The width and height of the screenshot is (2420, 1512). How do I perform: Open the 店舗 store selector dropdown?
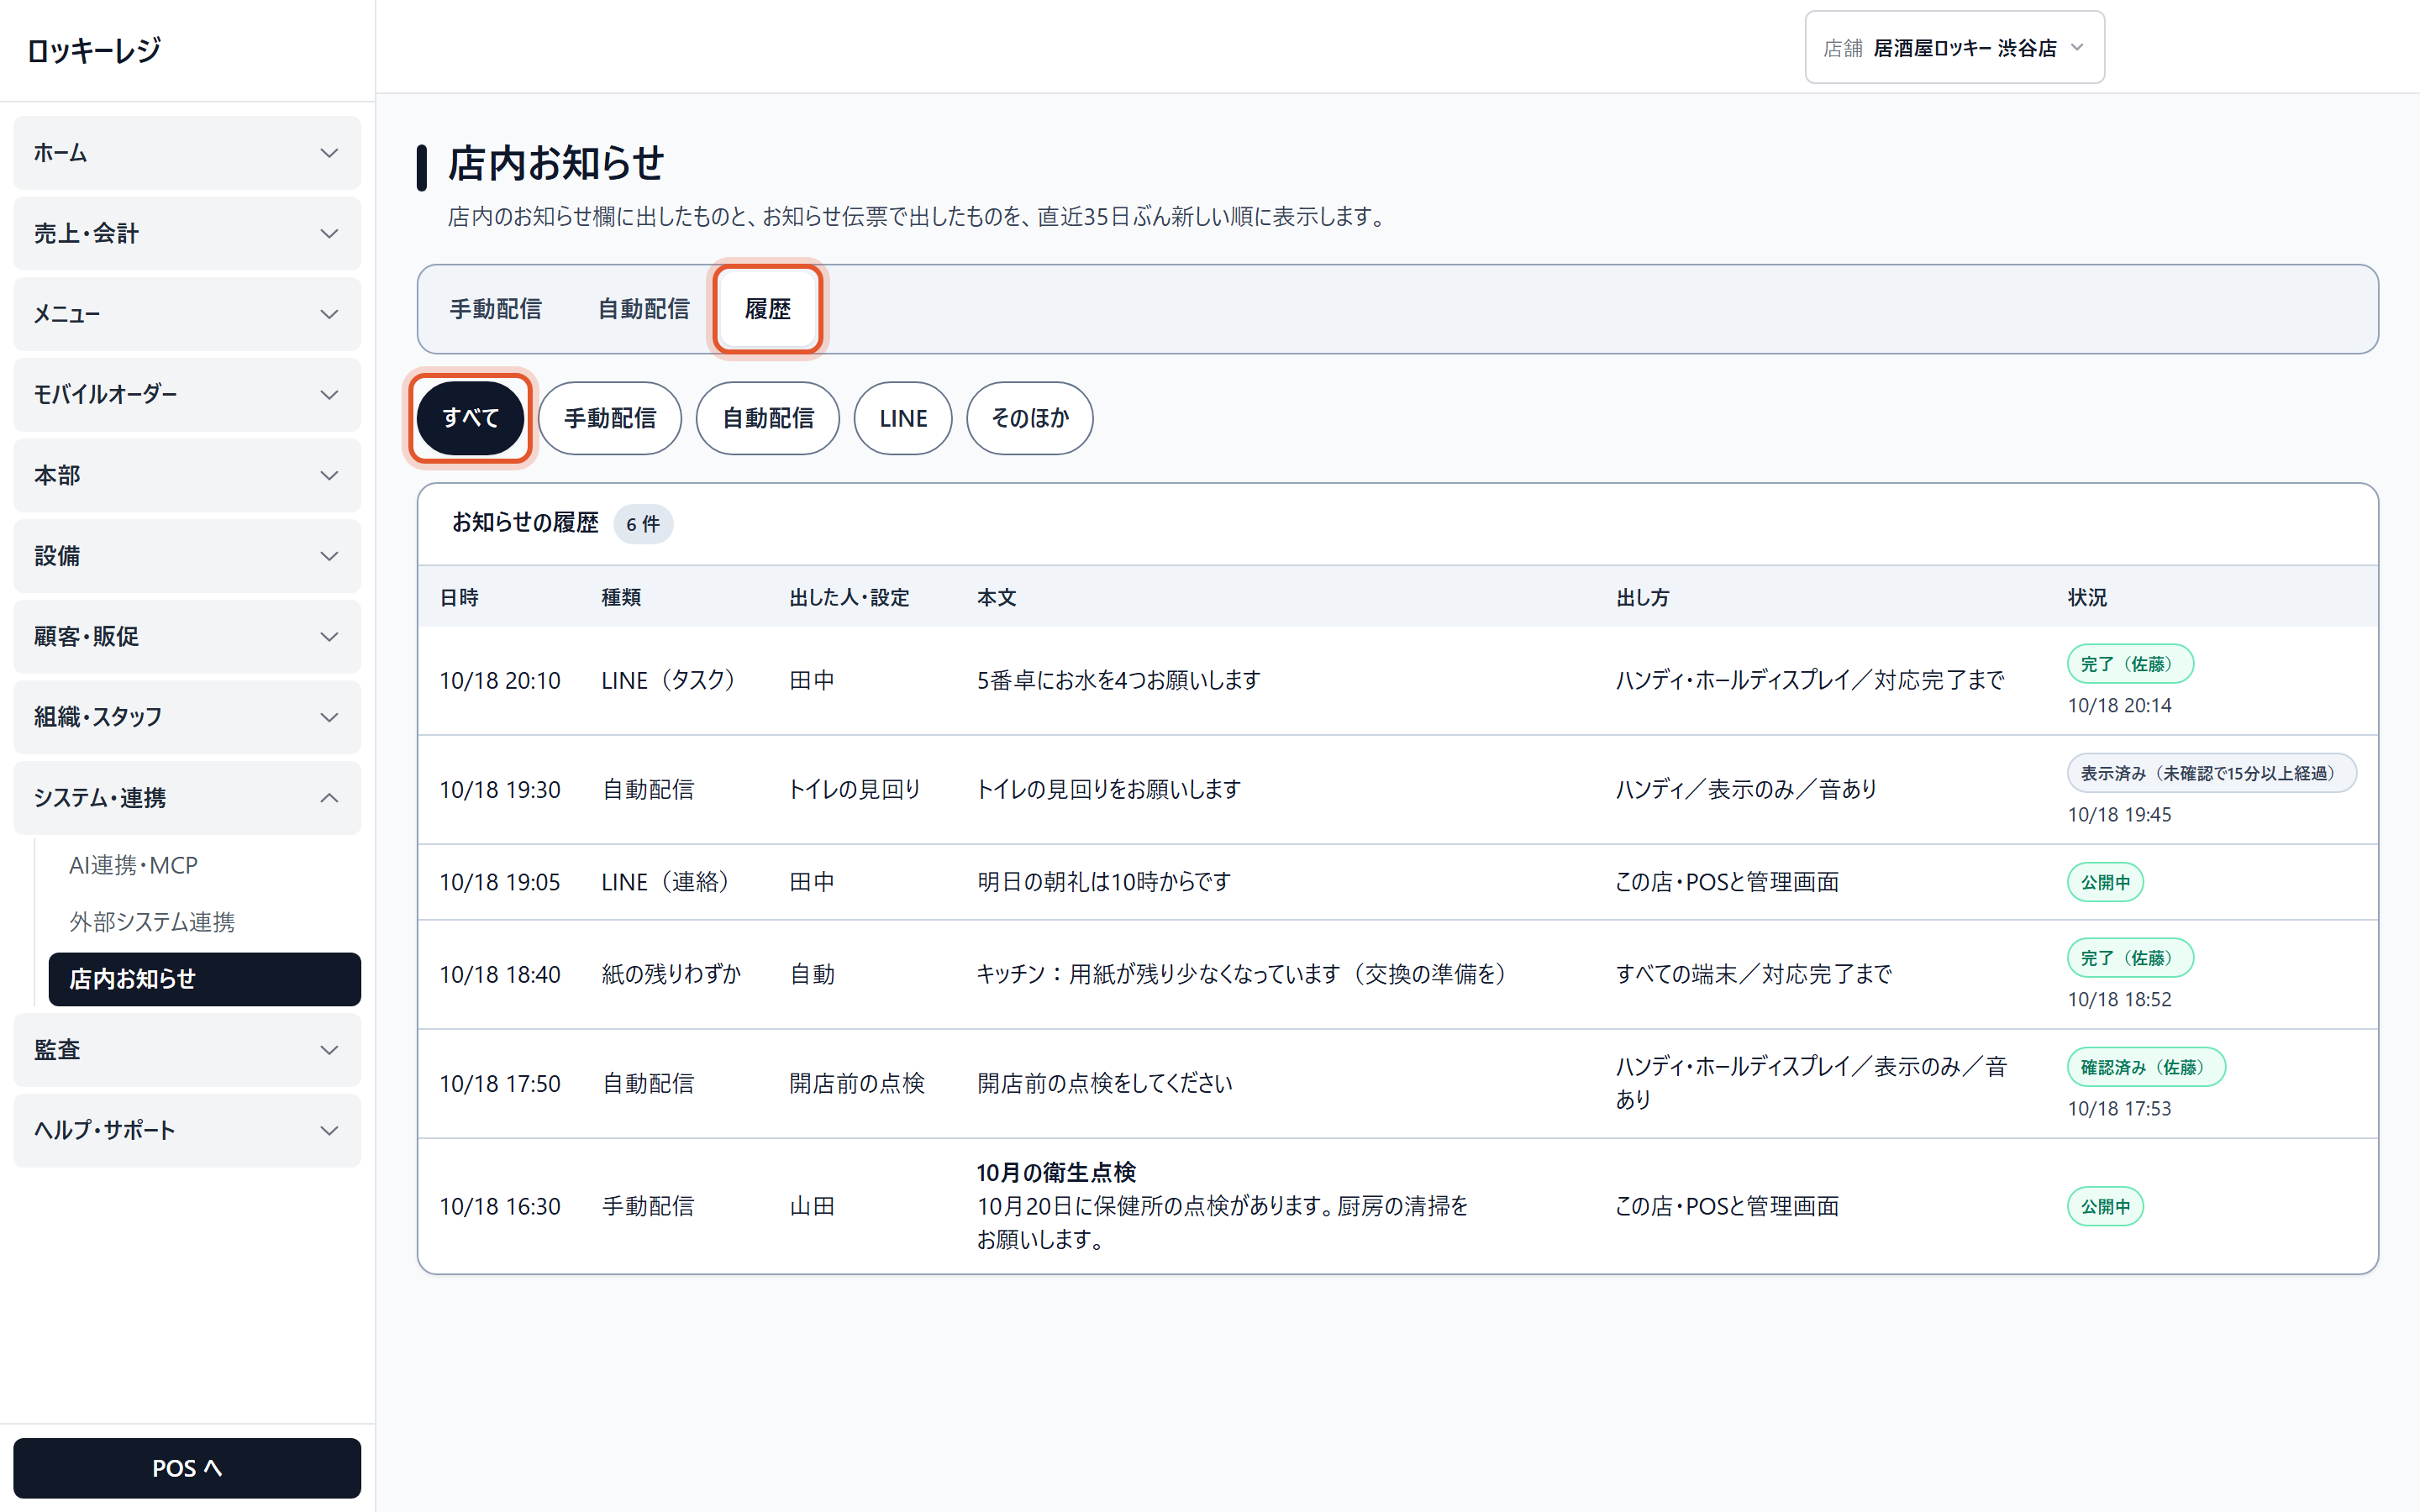[1954, 47]
